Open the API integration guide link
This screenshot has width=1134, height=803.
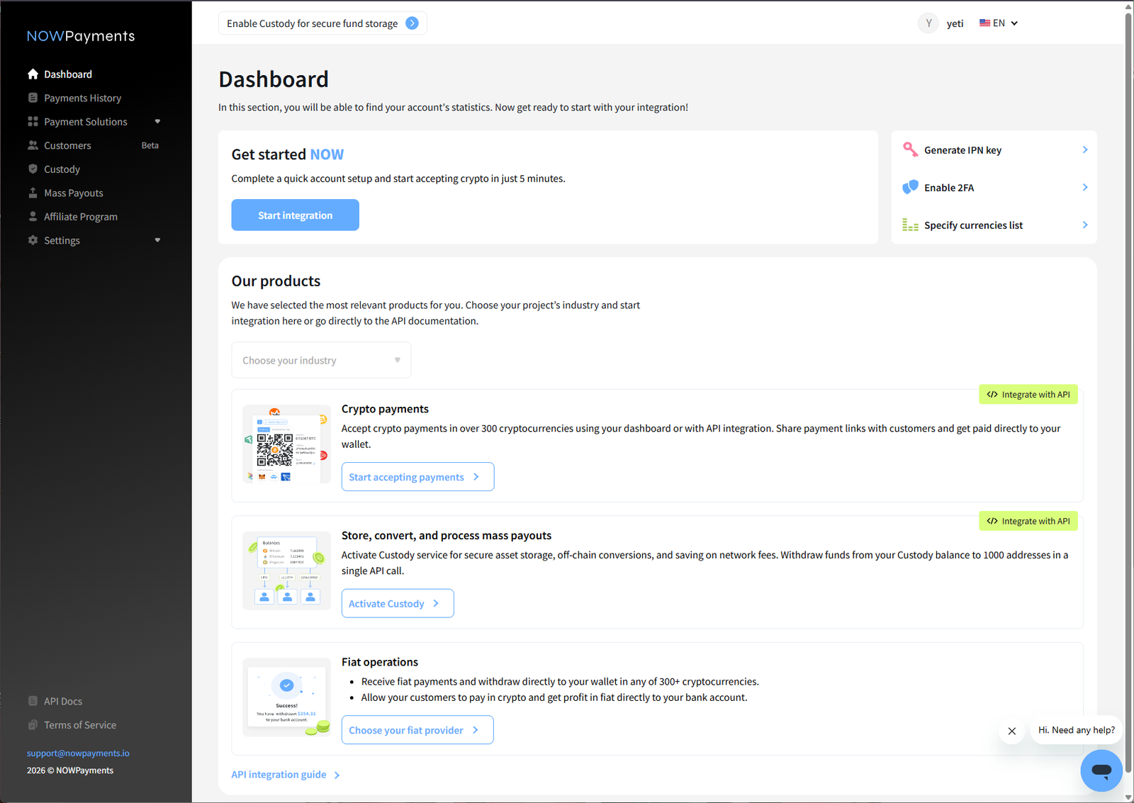279,774
